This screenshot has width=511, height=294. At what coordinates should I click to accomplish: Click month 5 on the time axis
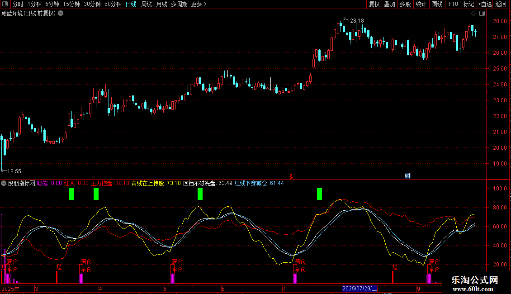[x=165, y=289]
